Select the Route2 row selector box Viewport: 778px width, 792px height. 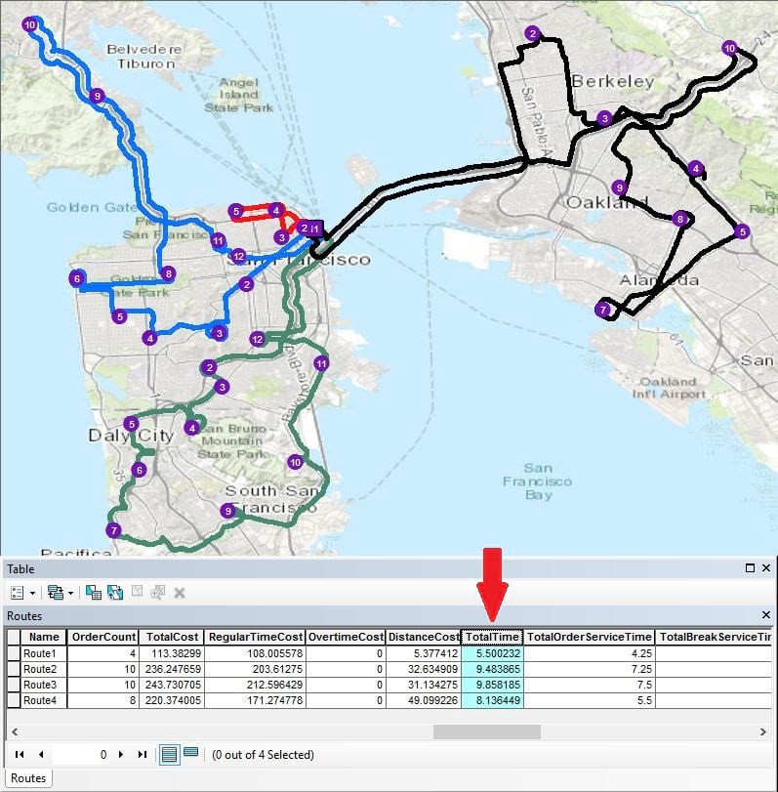tap(14, 669)
